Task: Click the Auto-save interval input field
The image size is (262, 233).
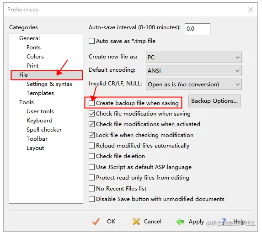Action: 198,29
